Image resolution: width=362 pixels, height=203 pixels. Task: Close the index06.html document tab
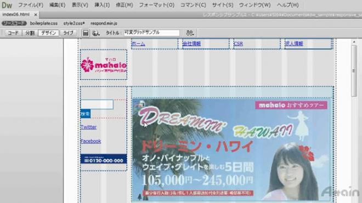[36, 15]
